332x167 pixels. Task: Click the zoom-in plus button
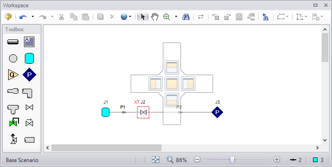click(x=277, y=159)
